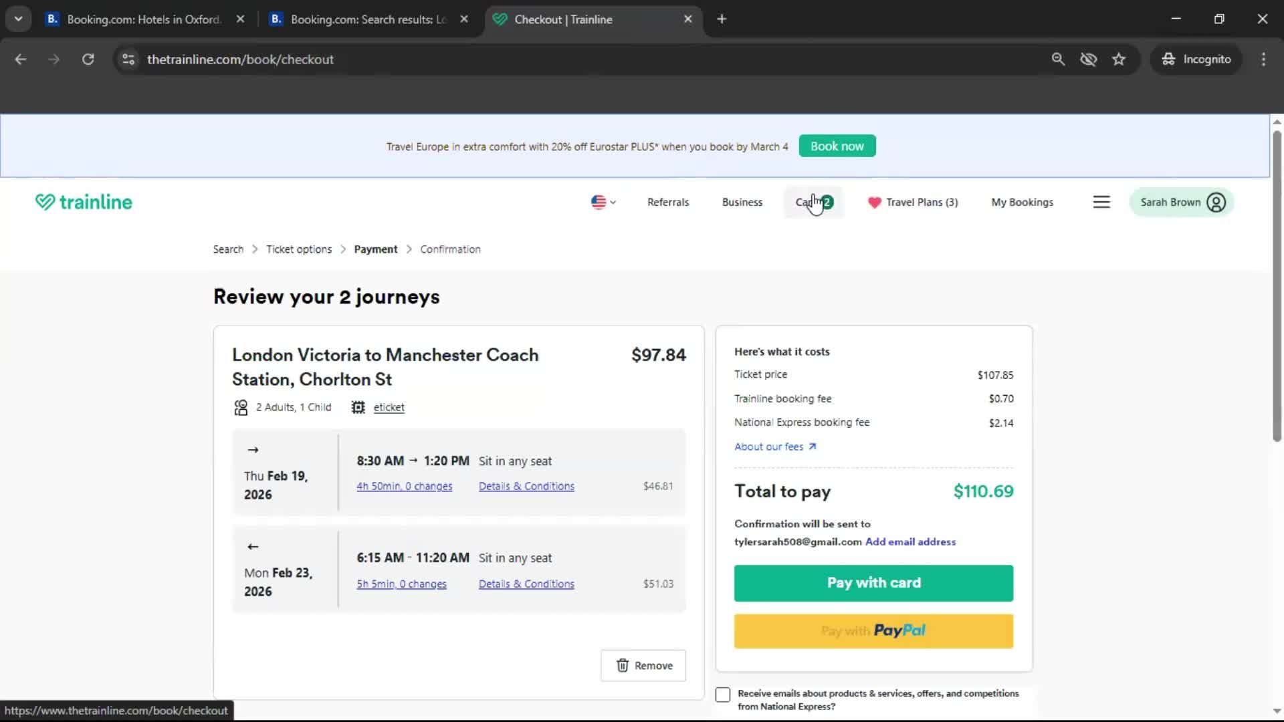Open Sarah Brown's profile avatar

[1216, 202]
